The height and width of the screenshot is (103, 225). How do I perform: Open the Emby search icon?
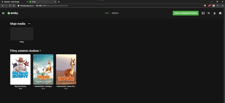coord(209,13)
